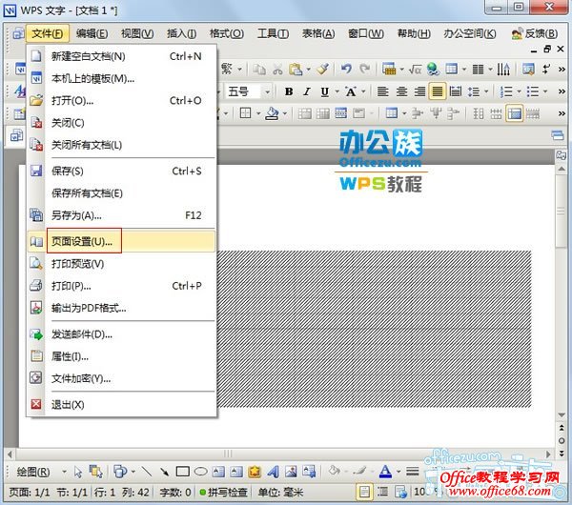This screenshot has width=572, height=505.
Task: Open the font size 五号 dropdown
Action: [x=266, y=91]
